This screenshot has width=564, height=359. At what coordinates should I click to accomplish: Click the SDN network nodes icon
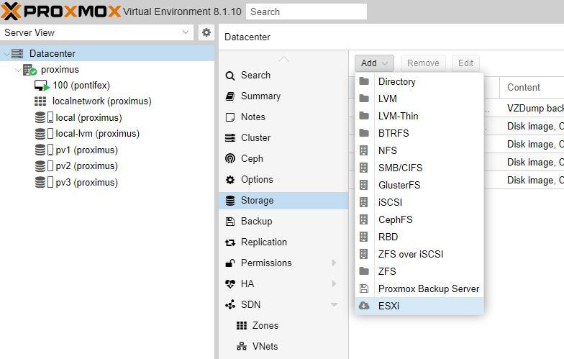[x=230, y=305]
